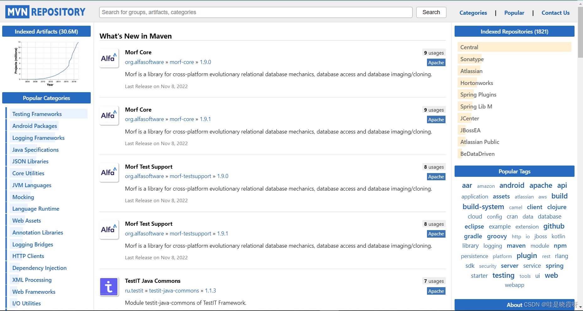Click the 8 usages badge for morf-testsupport 1.9.1
Viewport: 583px width, 311px height.
point(434,224)
